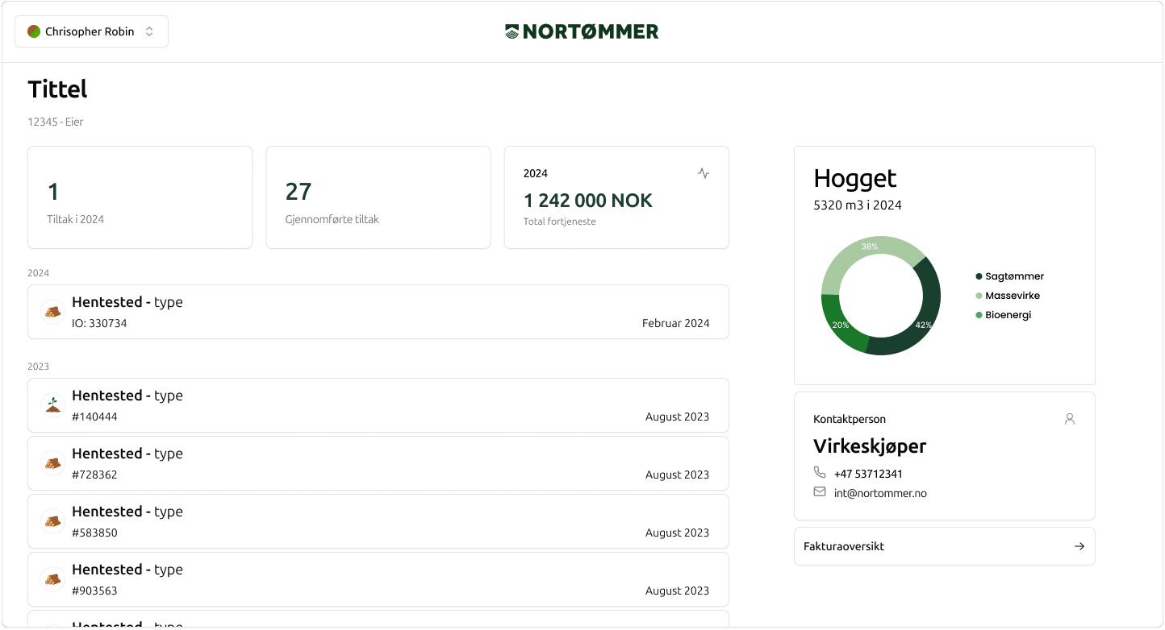Click the timber icon on entry #903563
The height and width of the screenshot is (630, 1165).
coord(52,579)
